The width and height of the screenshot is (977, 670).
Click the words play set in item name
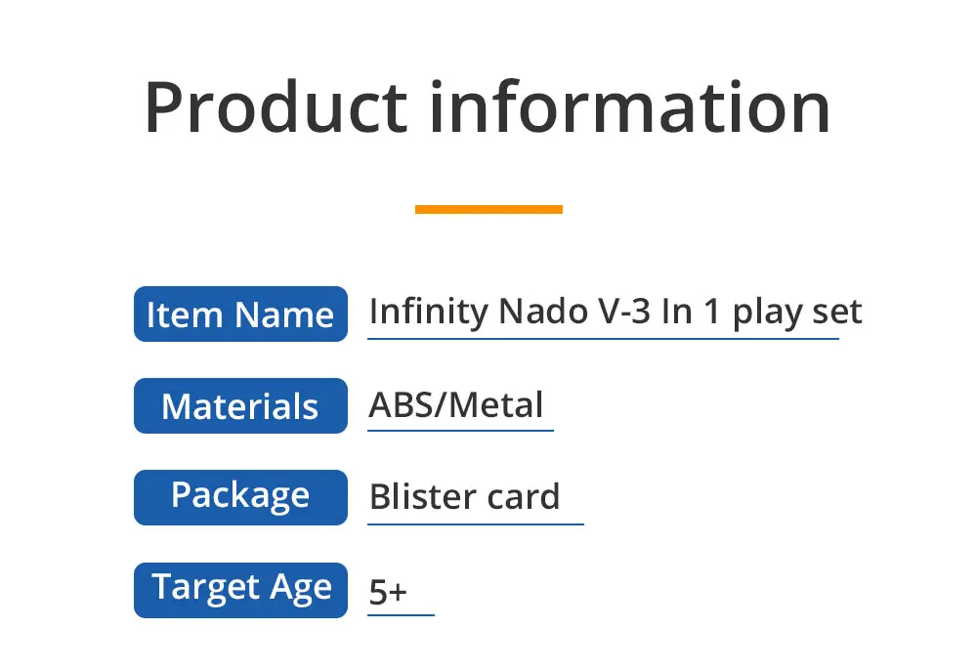[797, 313]
